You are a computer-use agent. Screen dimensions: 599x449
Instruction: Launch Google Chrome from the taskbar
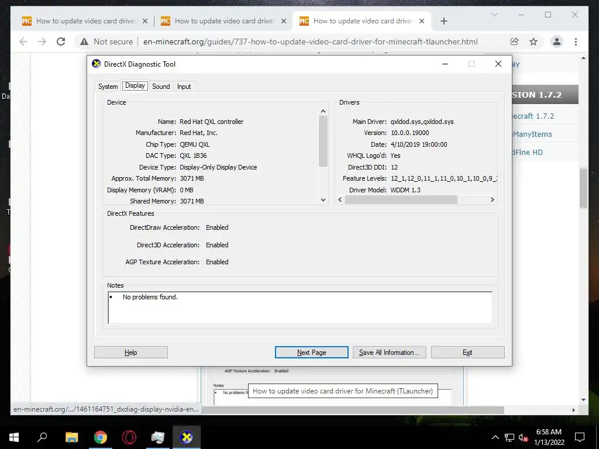click(101, 437)
